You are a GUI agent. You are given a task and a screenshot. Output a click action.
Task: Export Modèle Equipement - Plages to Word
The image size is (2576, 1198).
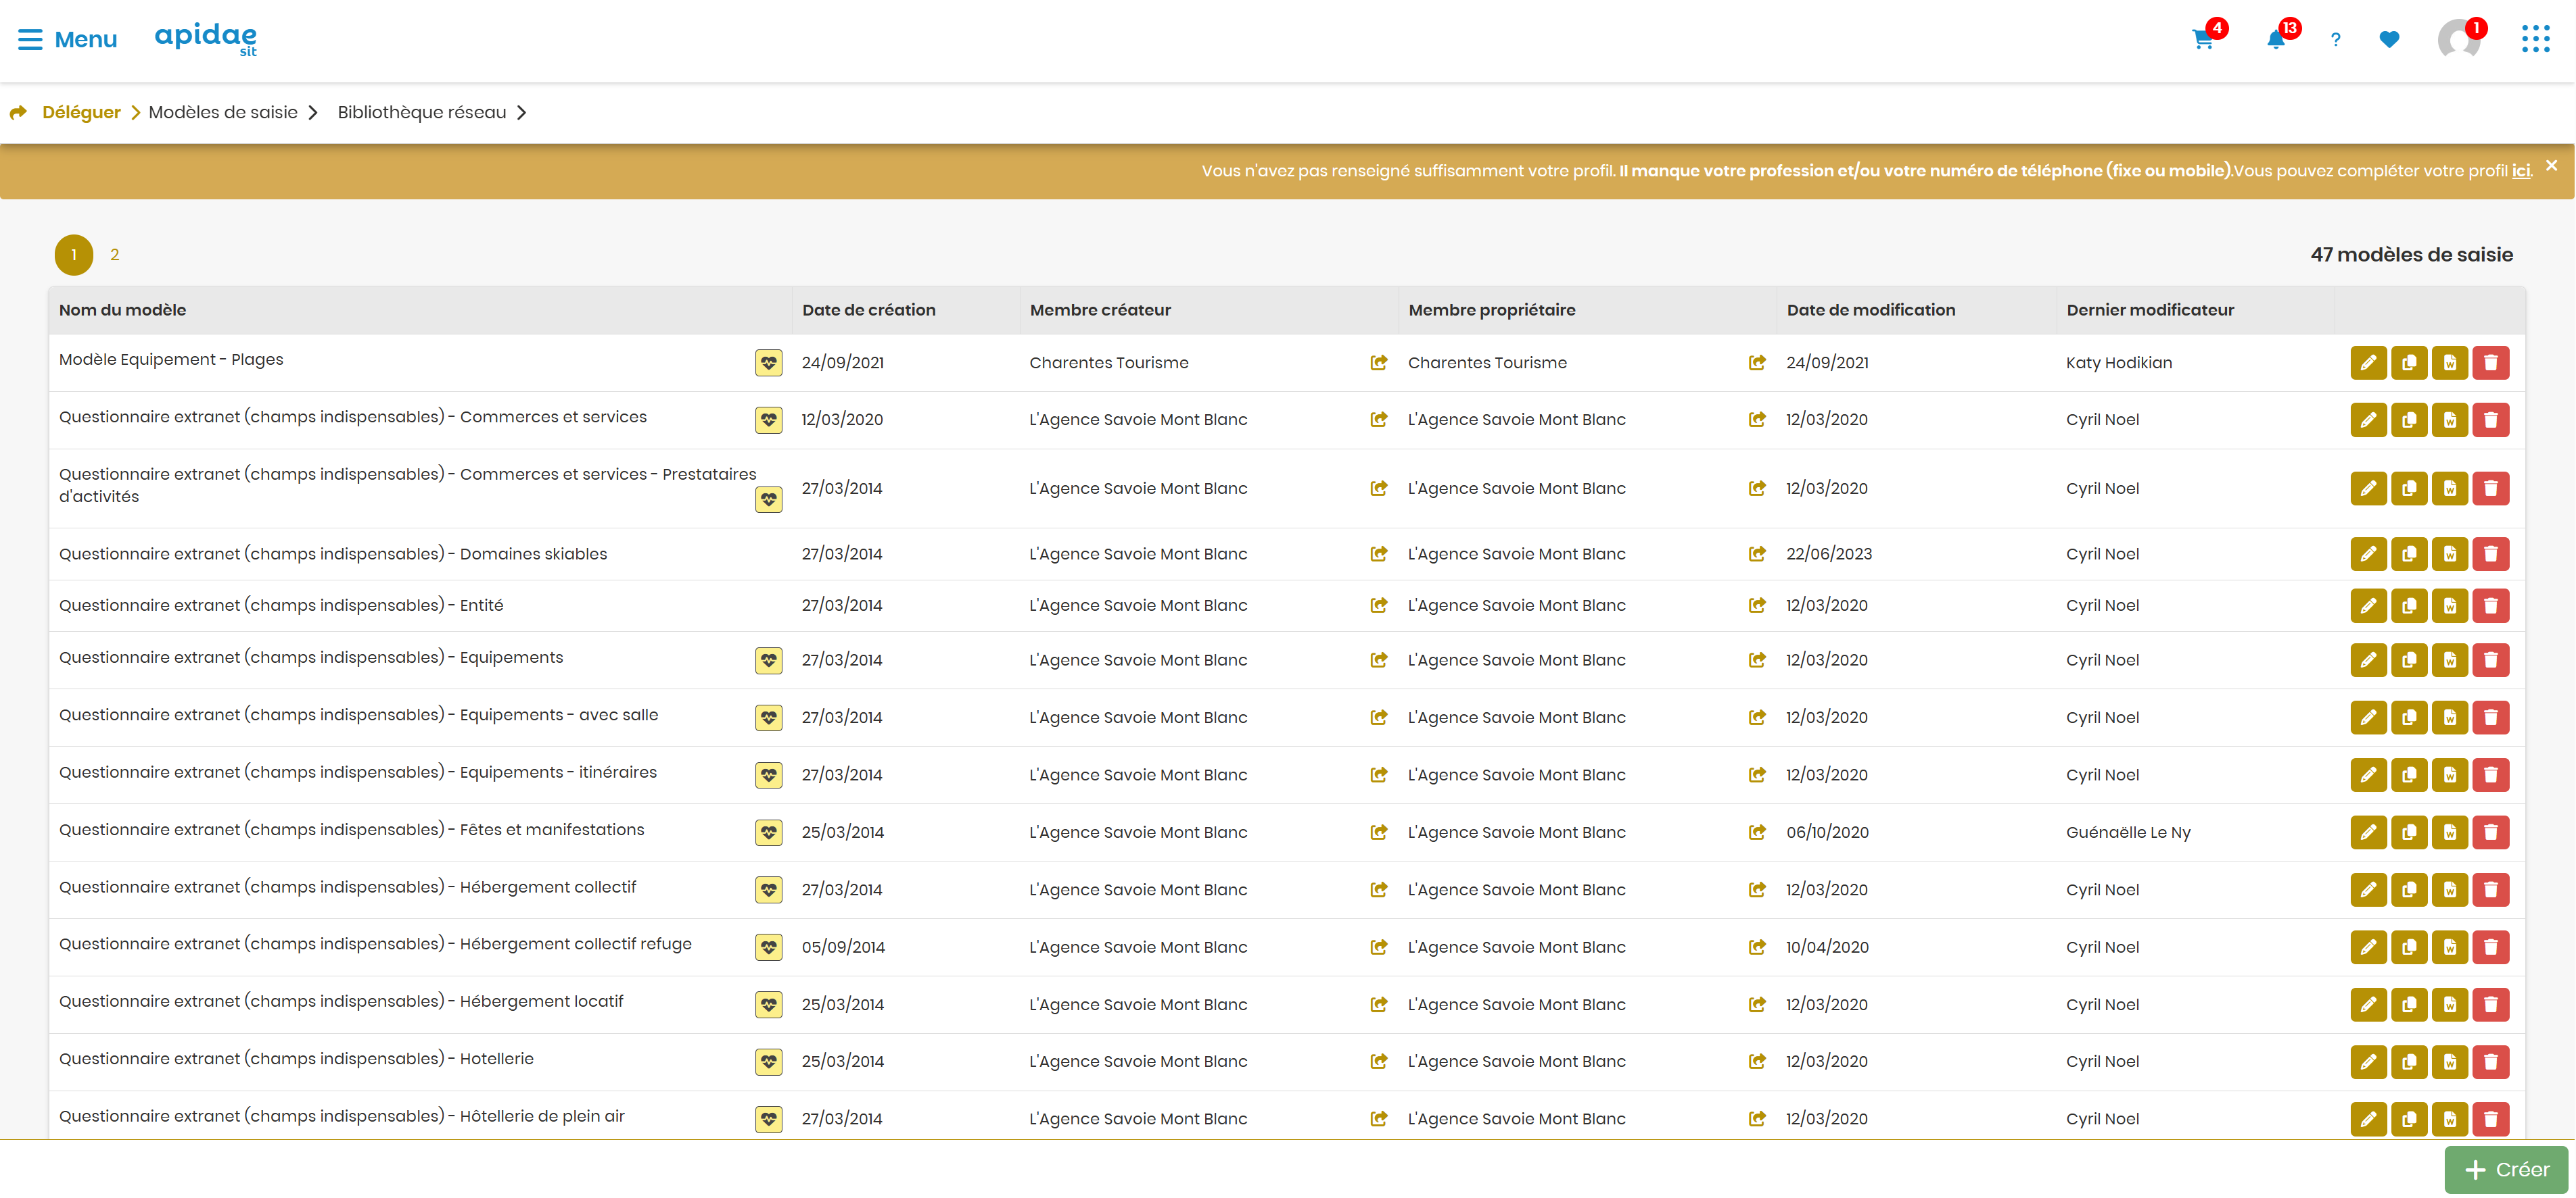coord(2450,363)
